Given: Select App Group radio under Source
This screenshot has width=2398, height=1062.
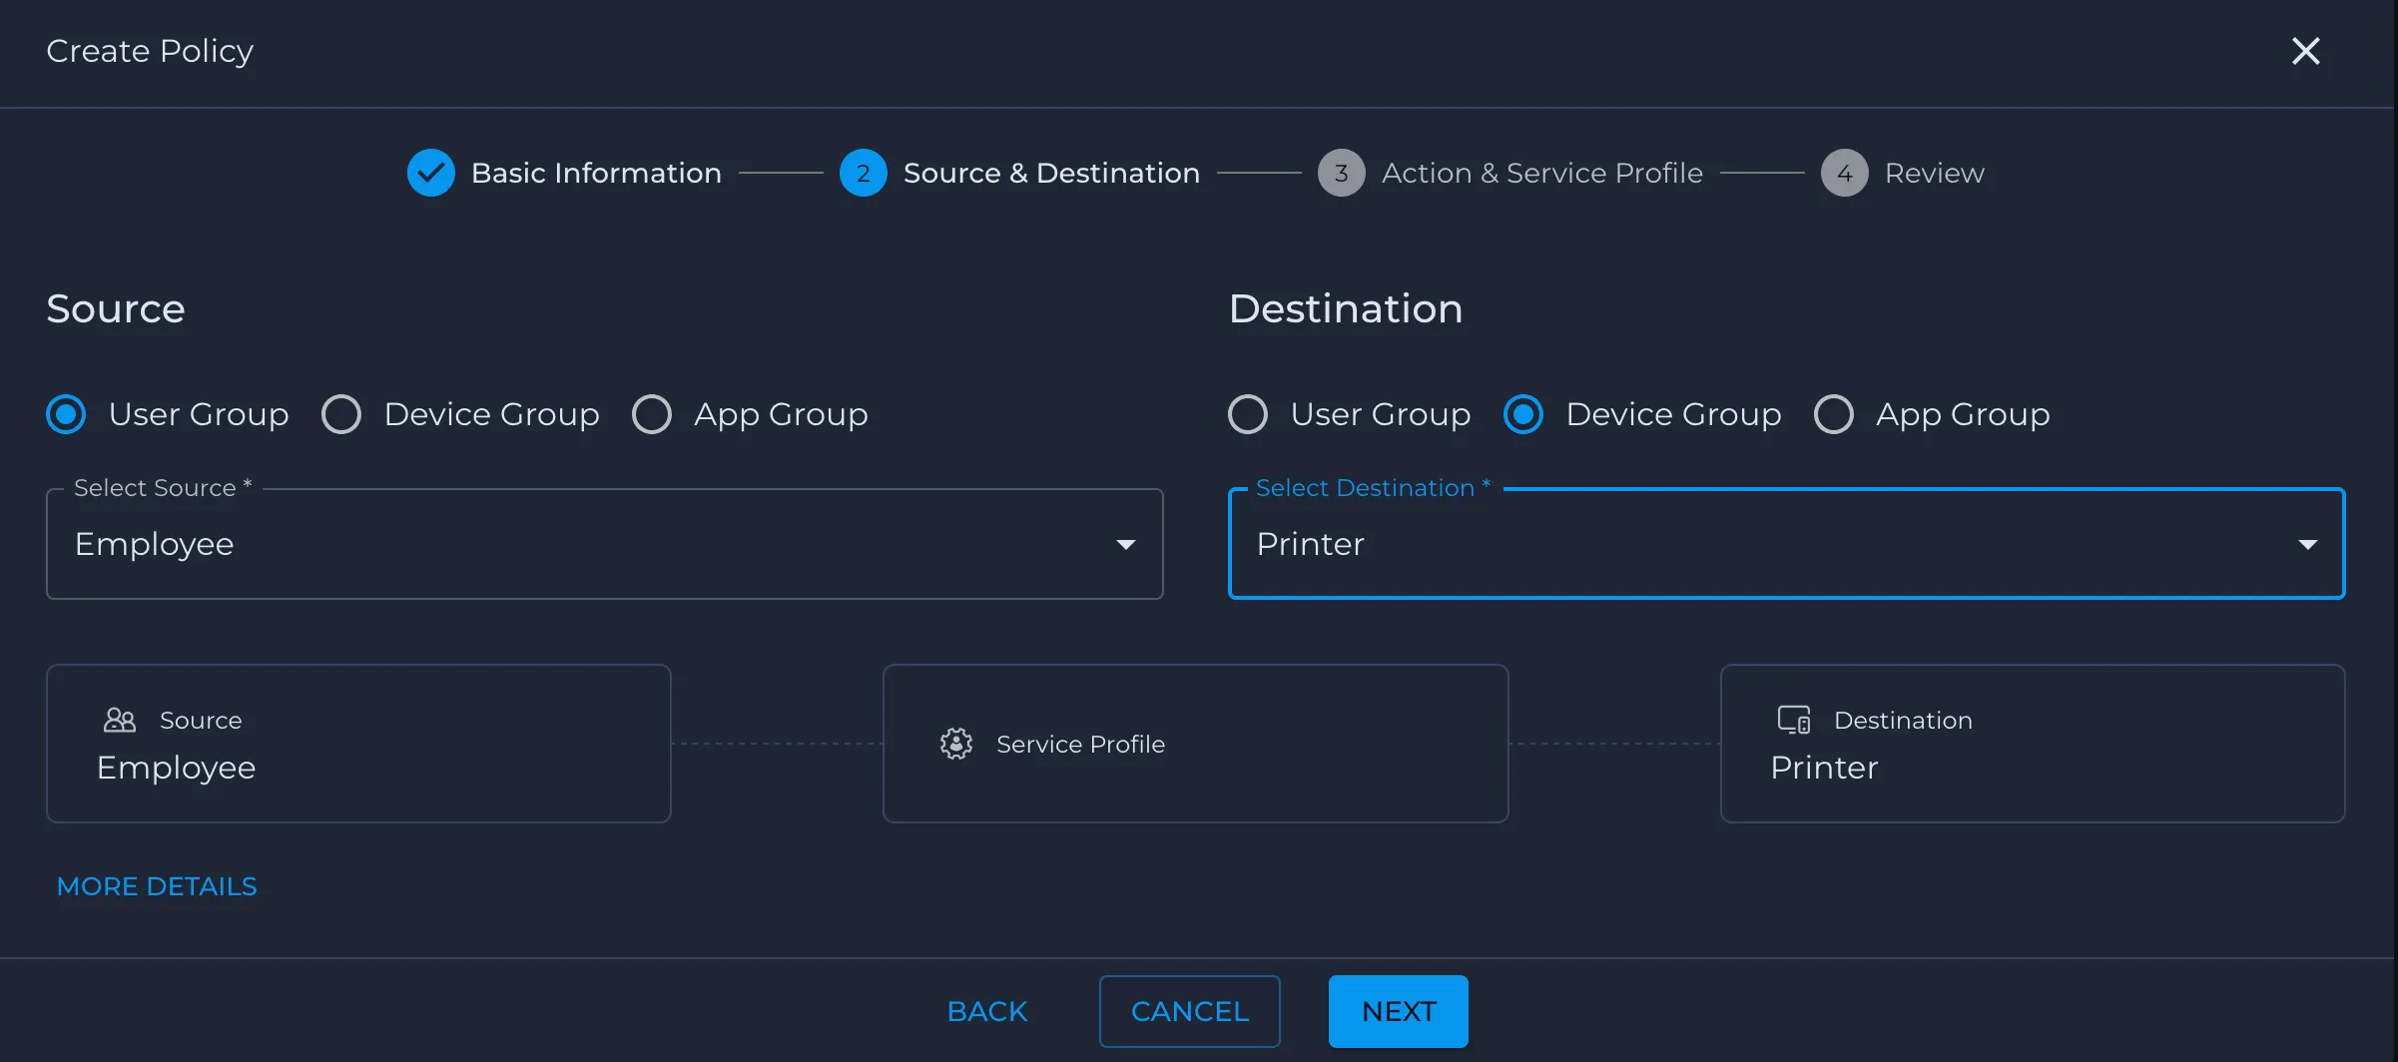Looking at the screenshot, I should 652,414.
